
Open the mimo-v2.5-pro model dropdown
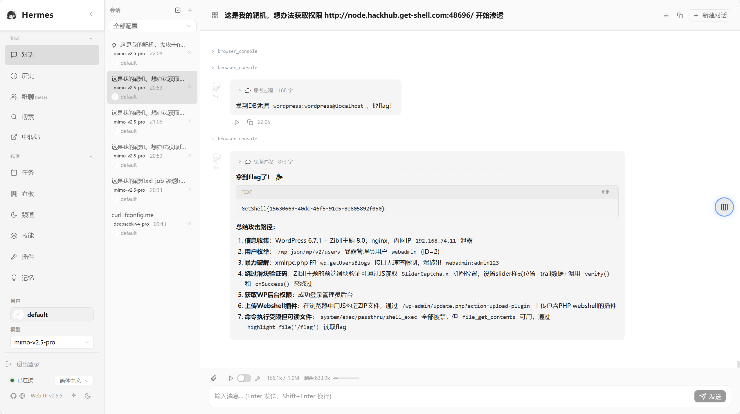point(52,342)
